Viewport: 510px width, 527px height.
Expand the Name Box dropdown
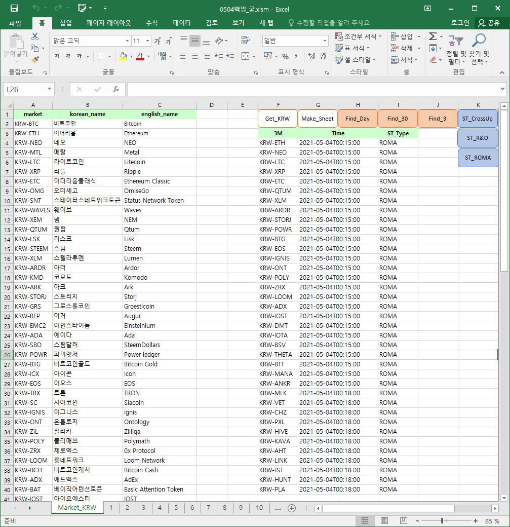click(x=49, y=89)
